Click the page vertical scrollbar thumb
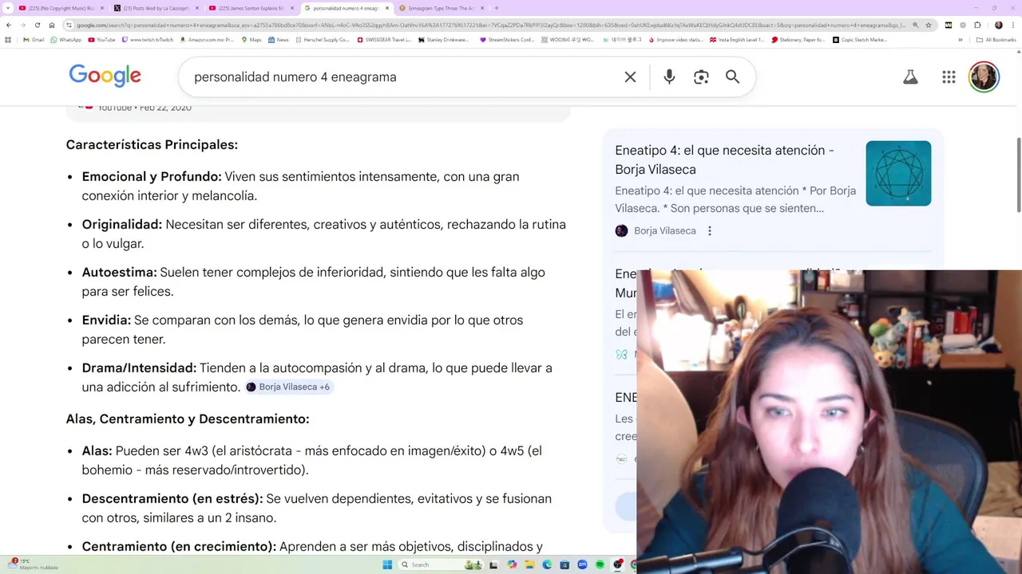This screenshot has width=1022, height=574. click(1018, 175)
